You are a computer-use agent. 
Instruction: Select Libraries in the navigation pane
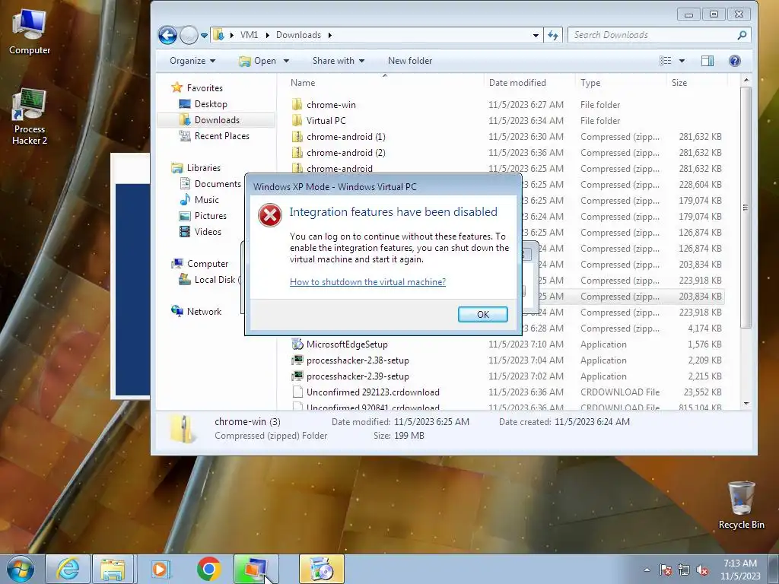click(x=203, y=168)
